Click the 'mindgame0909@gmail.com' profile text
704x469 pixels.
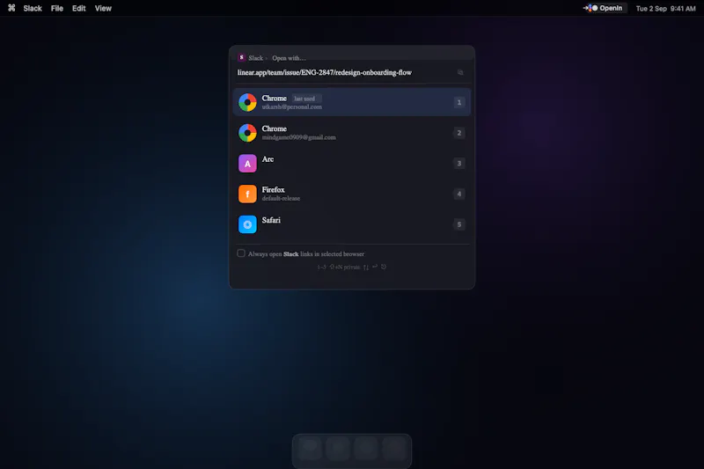click(298, 137)
